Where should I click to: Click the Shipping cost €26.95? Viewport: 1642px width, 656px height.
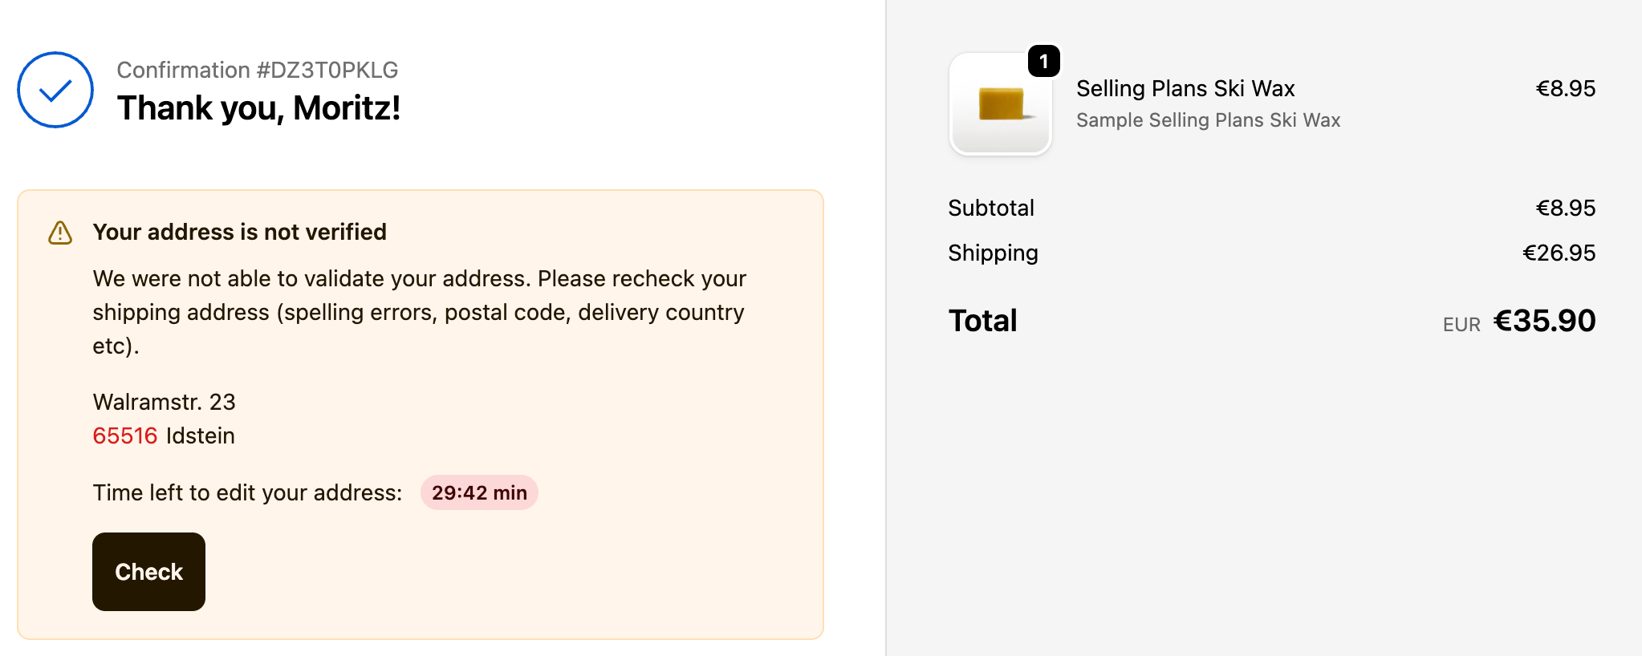click(x=1559, y=253)
